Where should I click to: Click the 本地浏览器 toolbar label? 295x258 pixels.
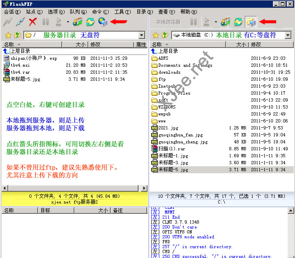pos(168,22)
